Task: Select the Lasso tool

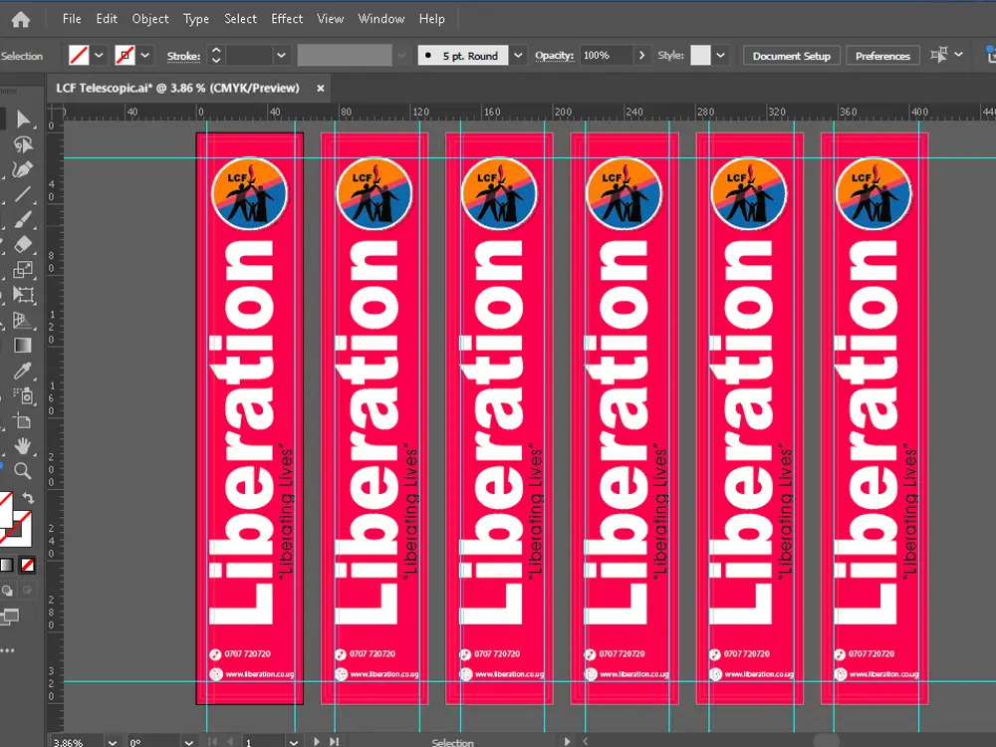Action: coord(23,144)
